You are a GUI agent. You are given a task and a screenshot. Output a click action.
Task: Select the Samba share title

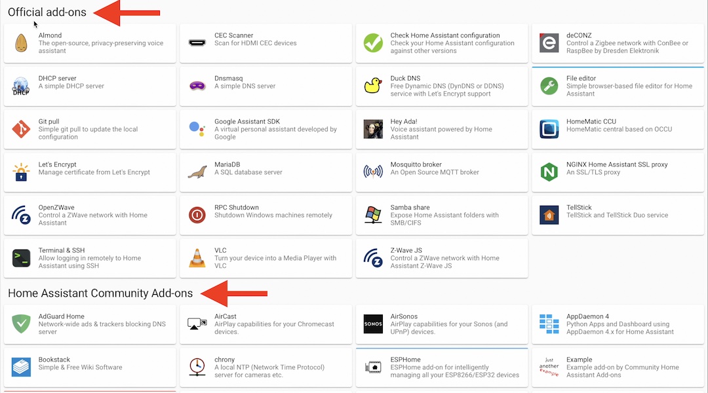pyautogui.click(x=410, y=207)
